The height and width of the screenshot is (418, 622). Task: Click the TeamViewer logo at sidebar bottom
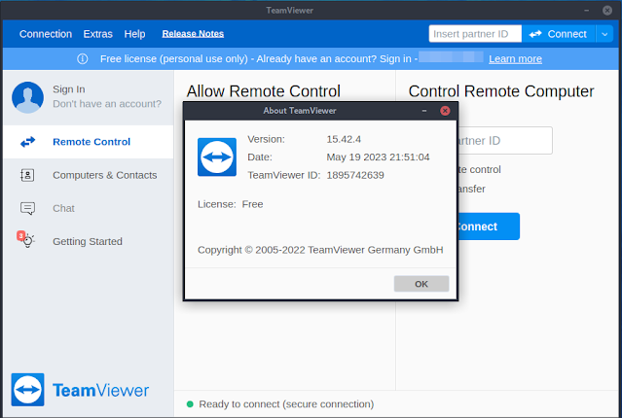pos(80,390)
